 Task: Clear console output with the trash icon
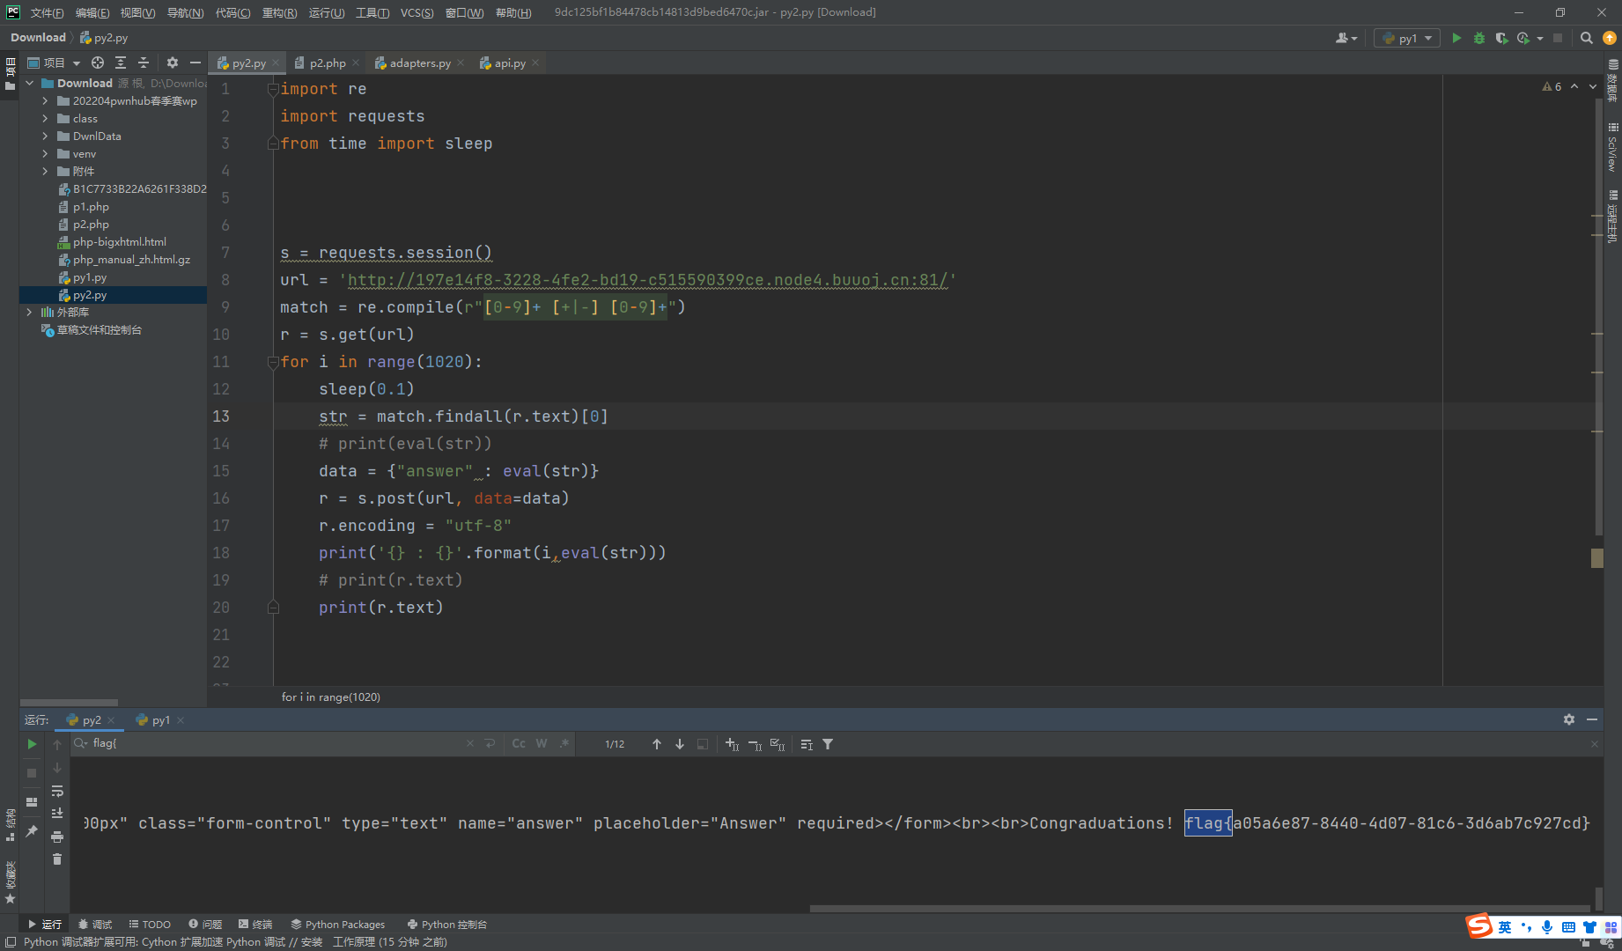point(57,859)
